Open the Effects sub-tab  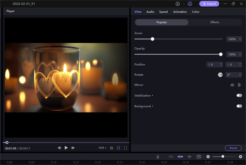[x=215, y=22]
